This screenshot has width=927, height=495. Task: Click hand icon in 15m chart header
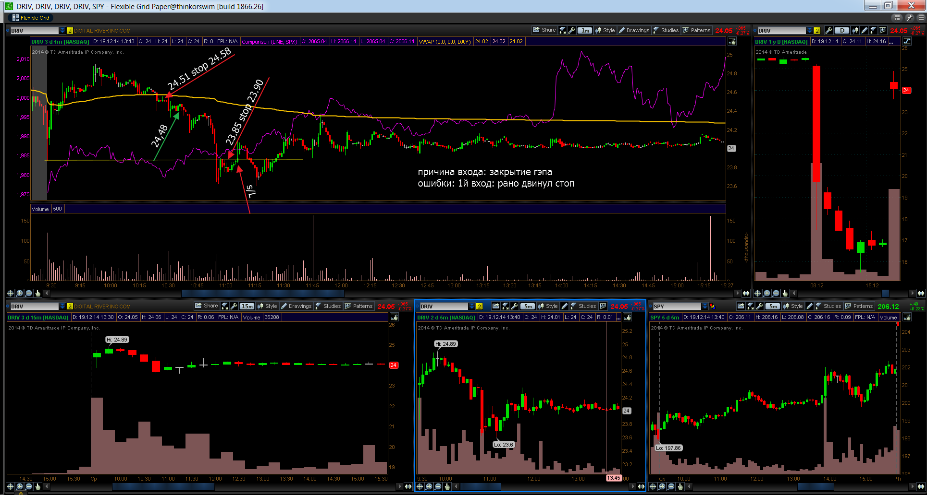[394, 317]
